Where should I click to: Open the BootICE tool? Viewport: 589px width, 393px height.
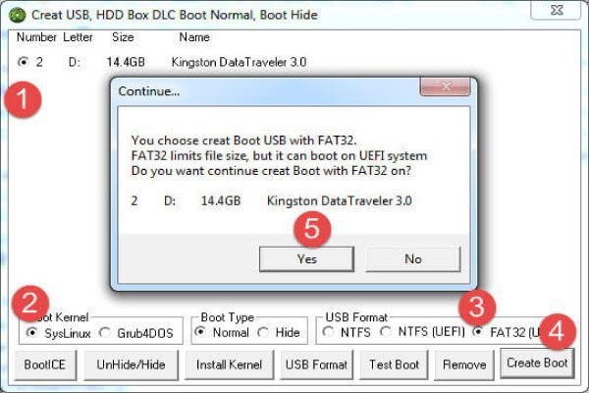[45, 365]
